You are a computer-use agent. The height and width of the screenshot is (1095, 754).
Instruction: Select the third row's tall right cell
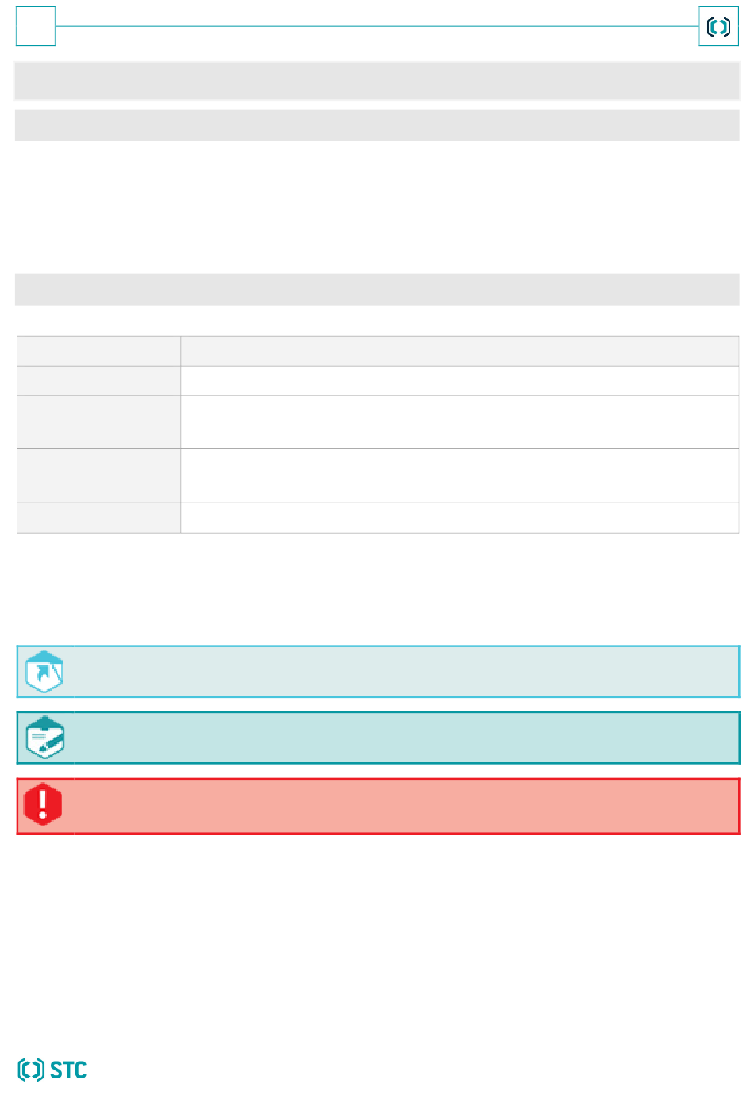click(x=460, y=422)
